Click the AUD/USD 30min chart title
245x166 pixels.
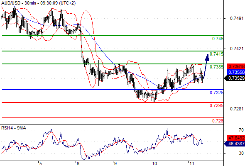pos(39,3)
